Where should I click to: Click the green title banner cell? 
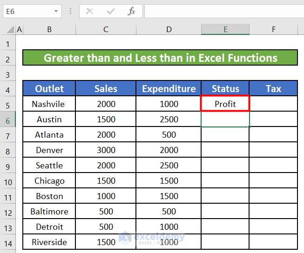click(x=160, y=58)
